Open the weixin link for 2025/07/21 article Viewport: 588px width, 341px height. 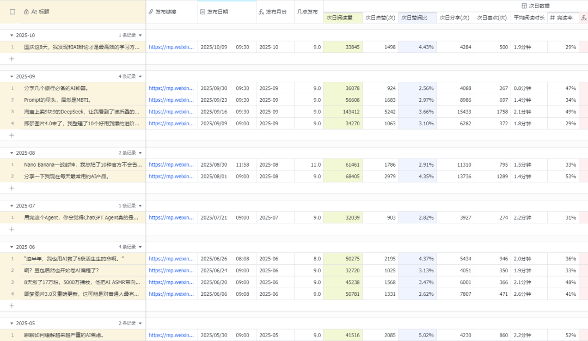pos(171,217)
